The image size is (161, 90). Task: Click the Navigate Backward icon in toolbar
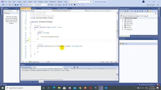(x=3, y=5)
